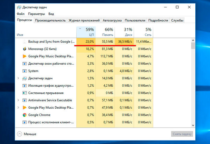Click the 0,5% CPU cell

pyautogui.click(x=86, y=122)
